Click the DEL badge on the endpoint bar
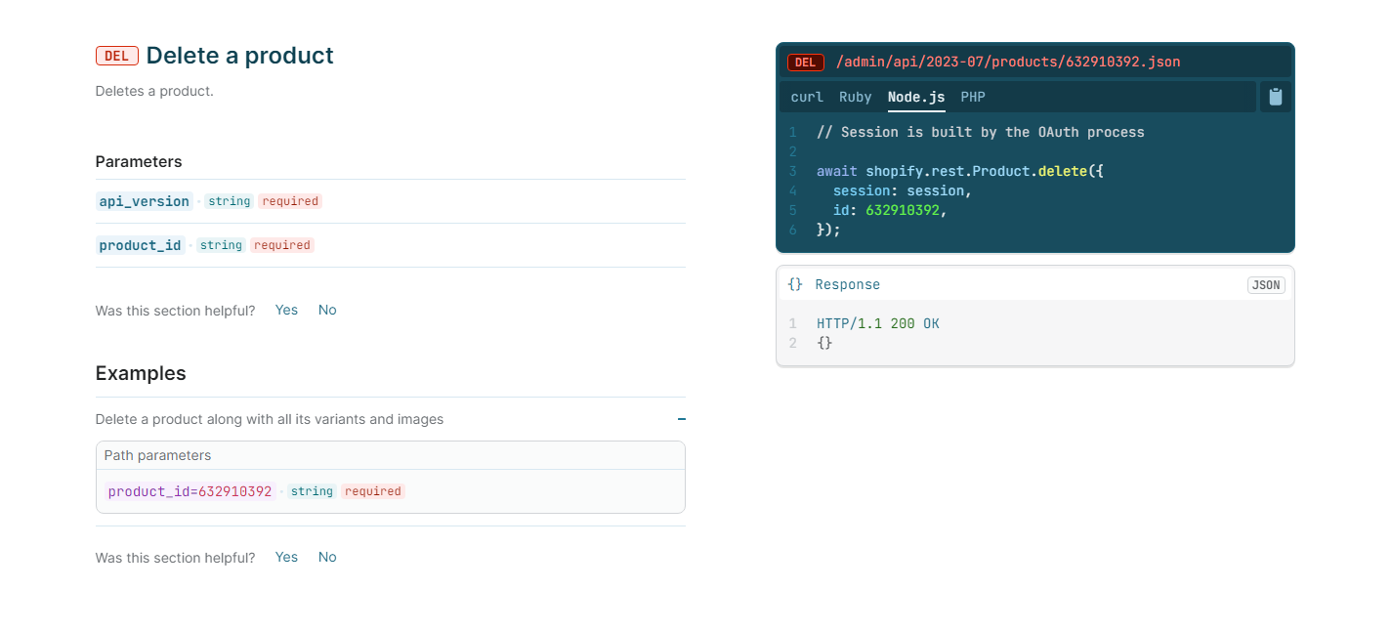The height and width of the screenshot is (631, 1392). (805, 62)
